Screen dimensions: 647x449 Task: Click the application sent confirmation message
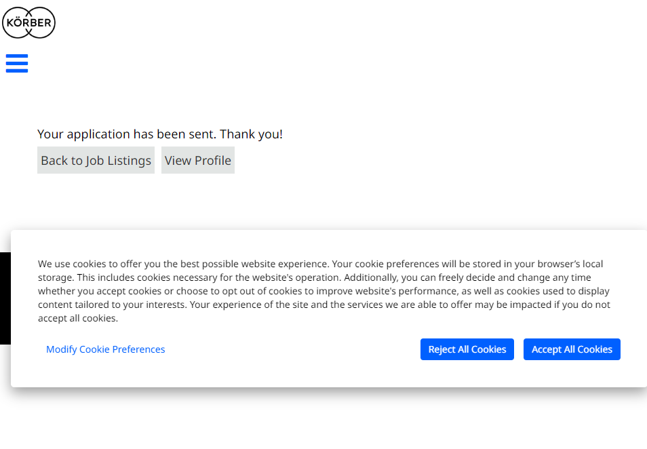[x=159, y=134]
